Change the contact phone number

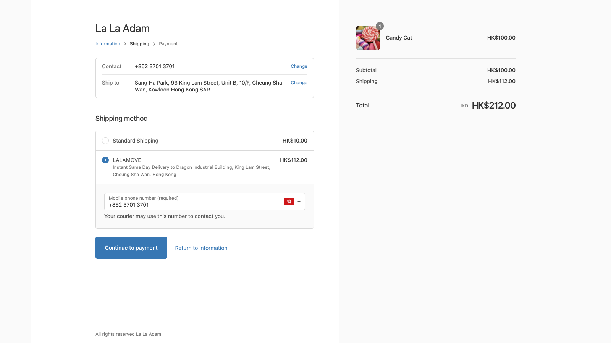tap(299, 66)
